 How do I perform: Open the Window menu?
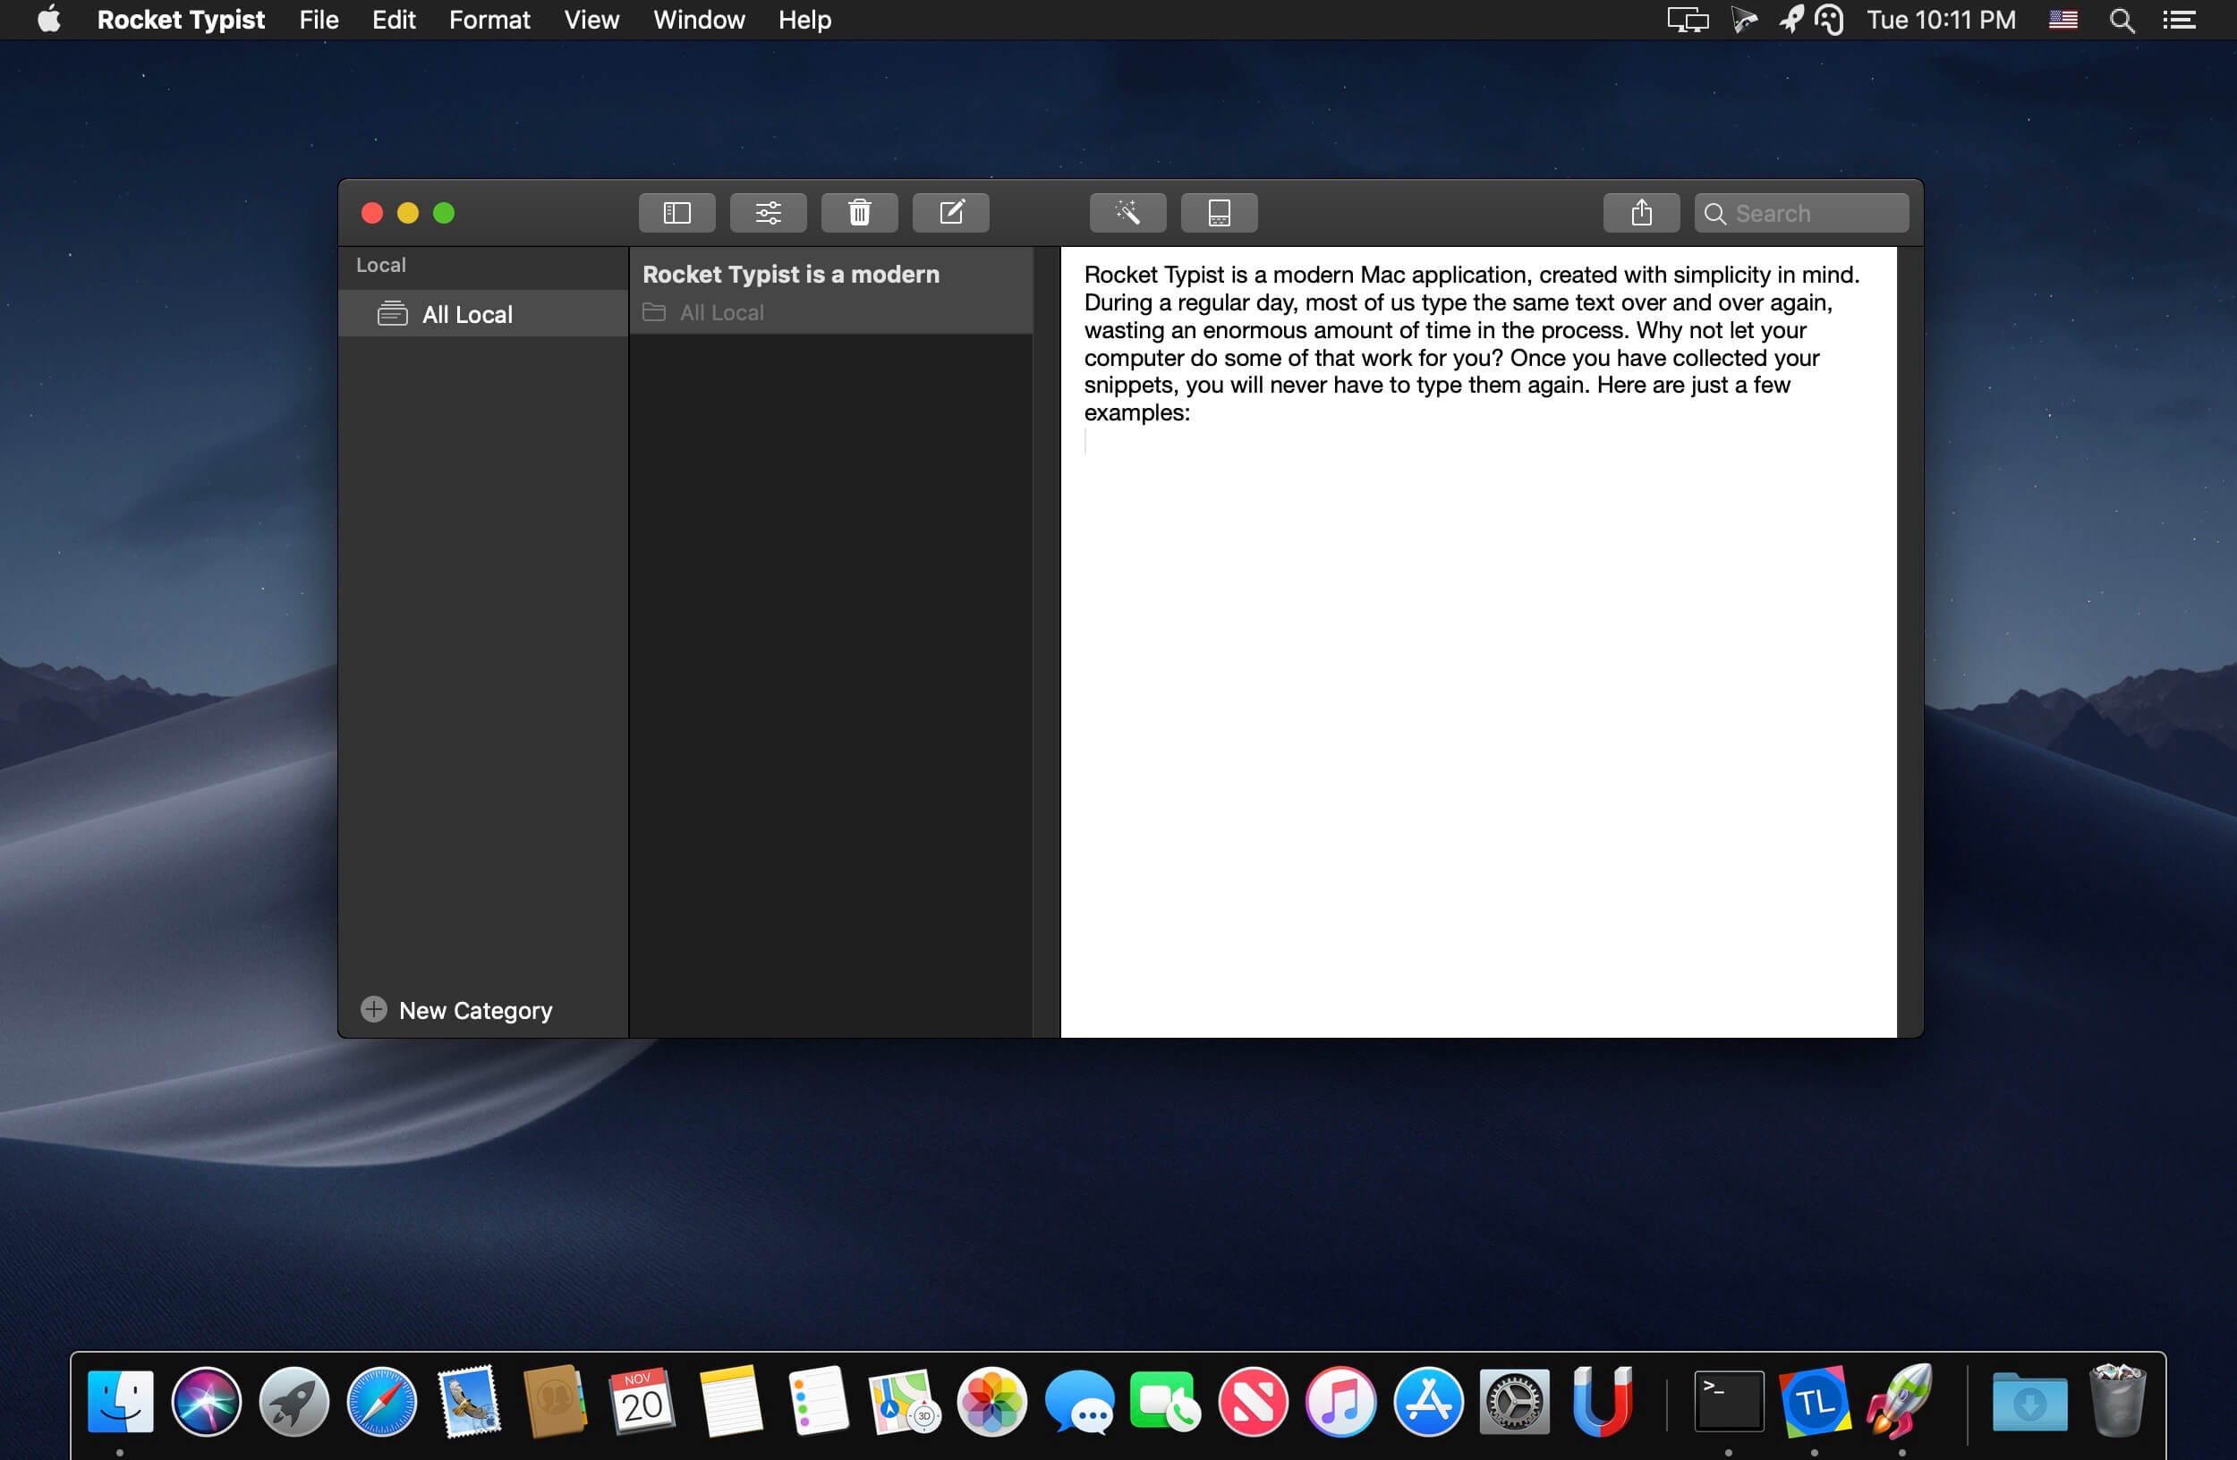coord(698,20)
